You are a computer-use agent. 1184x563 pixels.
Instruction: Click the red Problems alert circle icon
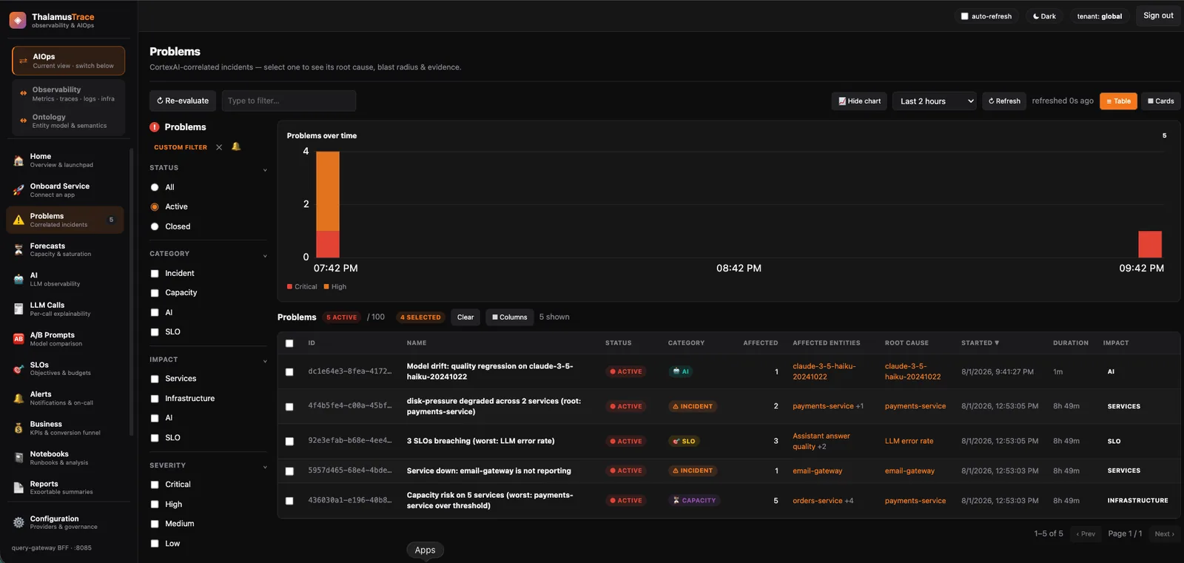155,127
